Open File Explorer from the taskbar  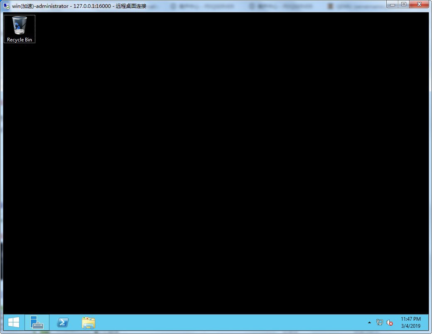(88, 322)
